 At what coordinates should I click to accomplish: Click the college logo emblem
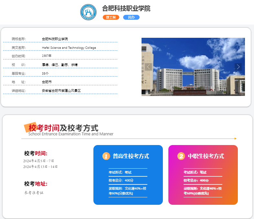pos(88,12)
